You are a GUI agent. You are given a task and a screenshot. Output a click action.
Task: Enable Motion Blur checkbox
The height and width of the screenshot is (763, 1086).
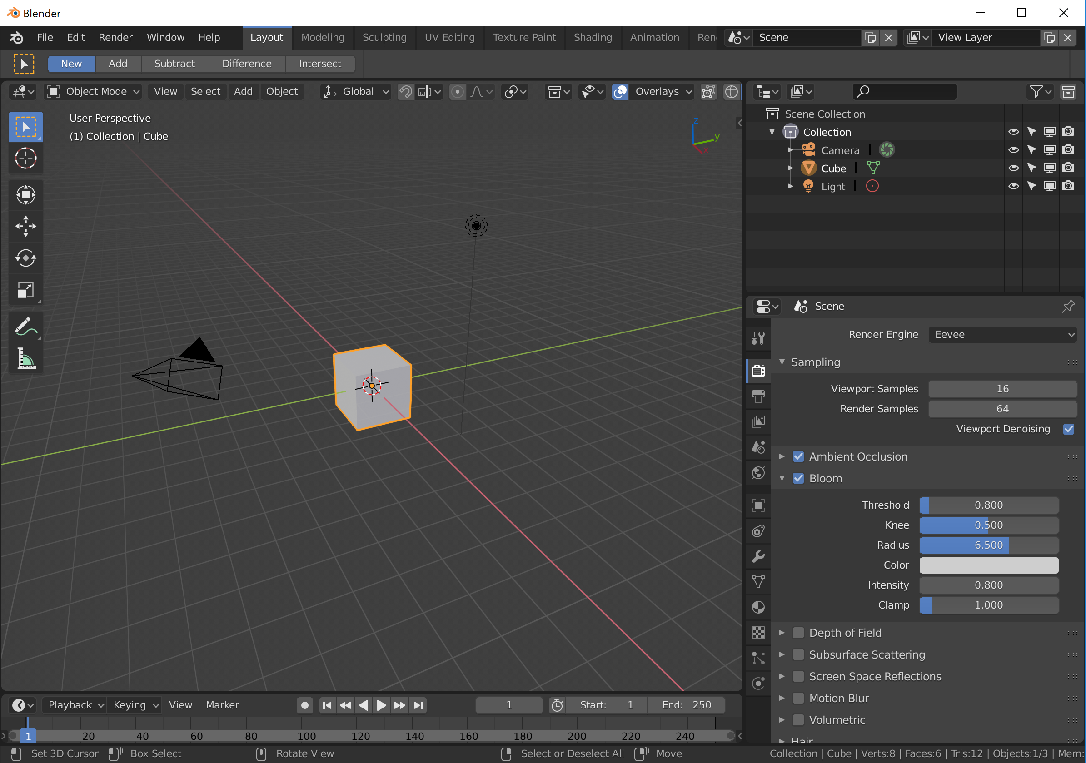click(x=798, y=698)
